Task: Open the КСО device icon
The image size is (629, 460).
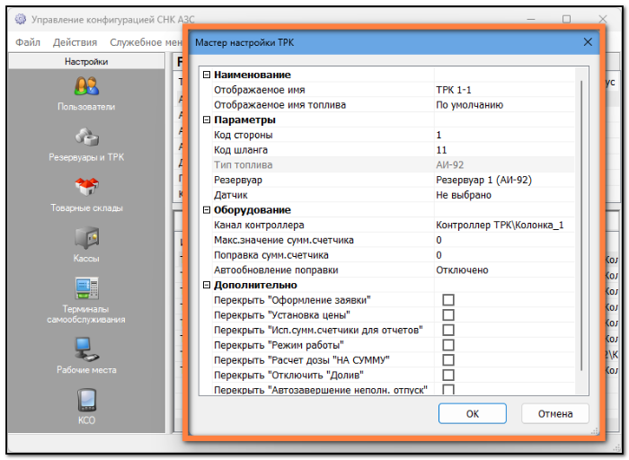Action: [x=86, y=400]
